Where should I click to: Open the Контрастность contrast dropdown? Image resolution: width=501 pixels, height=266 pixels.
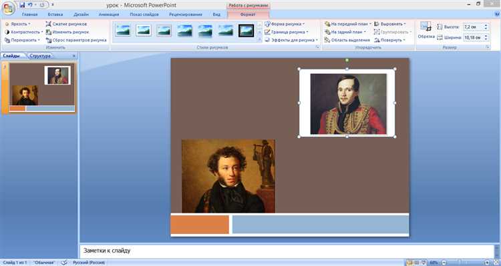click(24, 32)
